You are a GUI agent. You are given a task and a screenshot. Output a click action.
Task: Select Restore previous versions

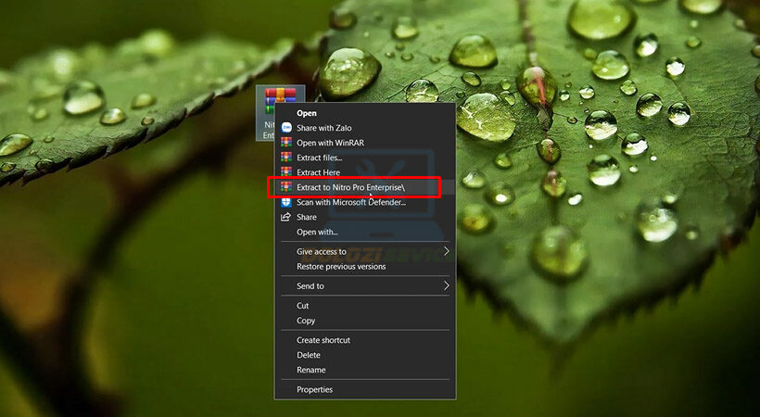[x=365, y=266]
